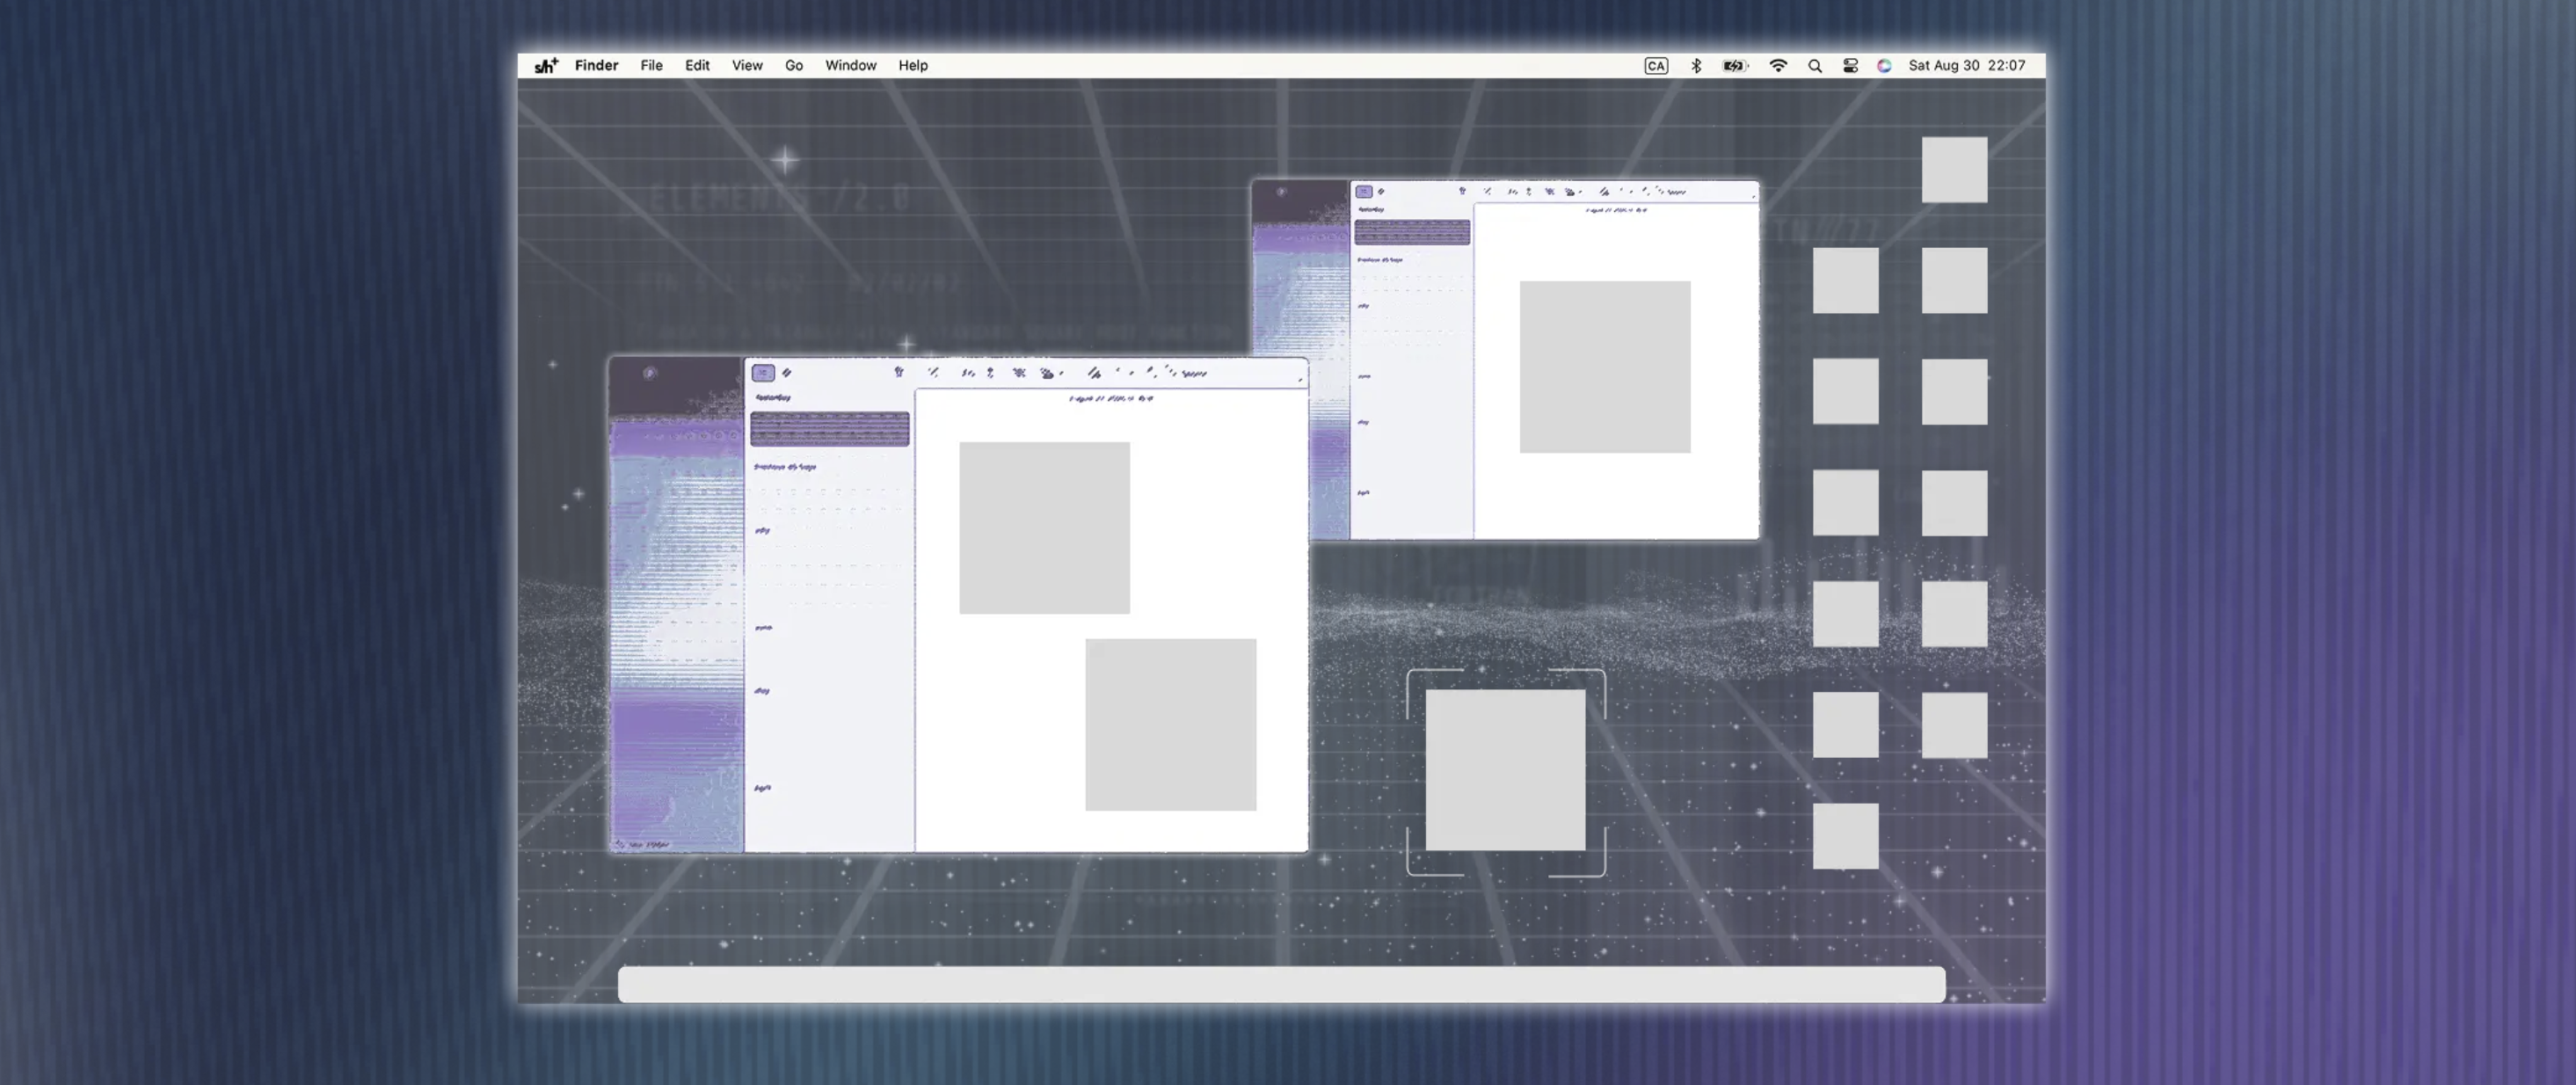The image size is (2576, 1085).
Task: Open the Help menu
Action: 913,66
